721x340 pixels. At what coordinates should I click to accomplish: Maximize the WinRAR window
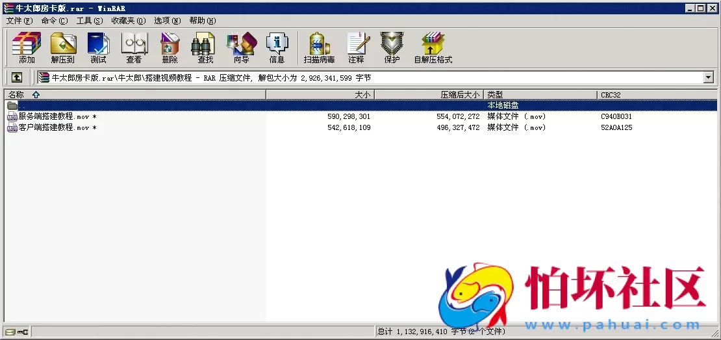700,8
